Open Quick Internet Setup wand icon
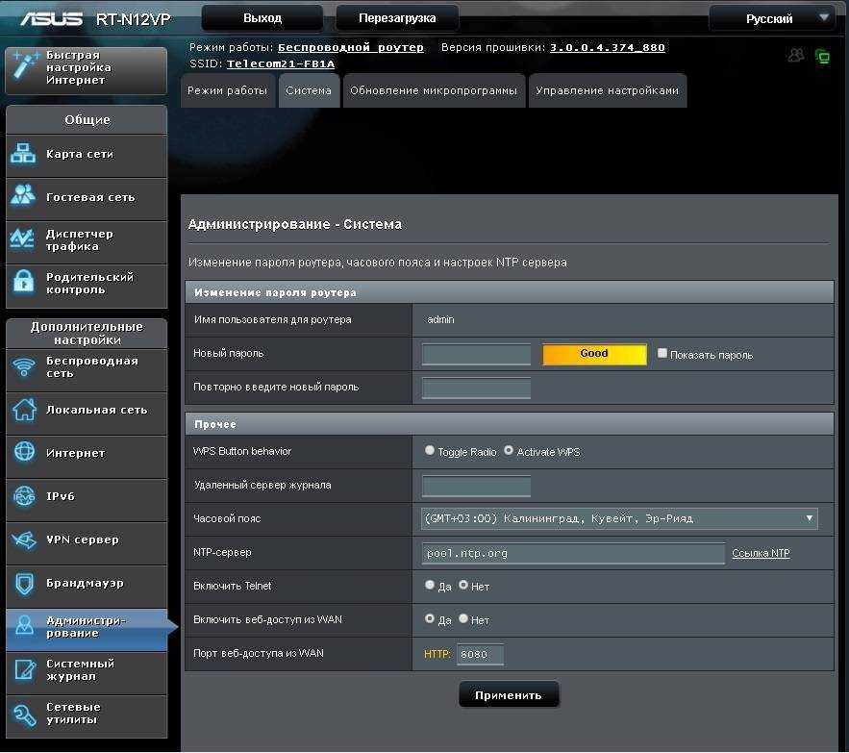Screen dimensions: 849x753 [x=25, y=65]
